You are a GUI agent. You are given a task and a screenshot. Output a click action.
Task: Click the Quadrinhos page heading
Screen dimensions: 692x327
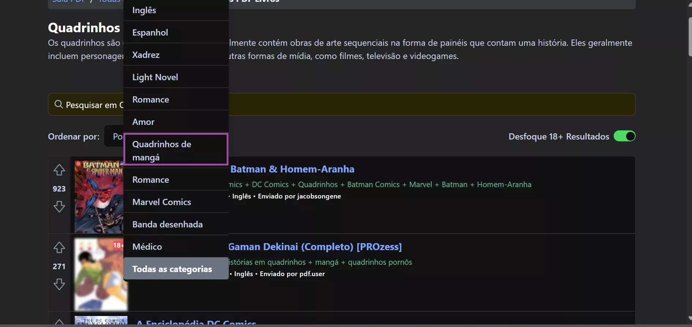pyautogui.click(x=84, y=28)
